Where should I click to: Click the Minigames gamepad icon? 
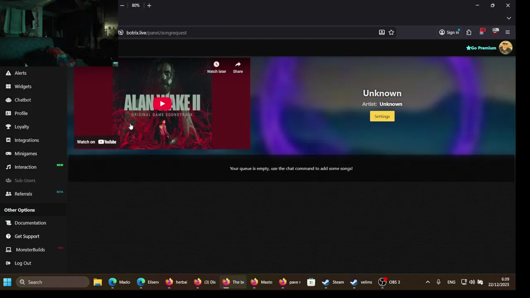coord(8,154)
